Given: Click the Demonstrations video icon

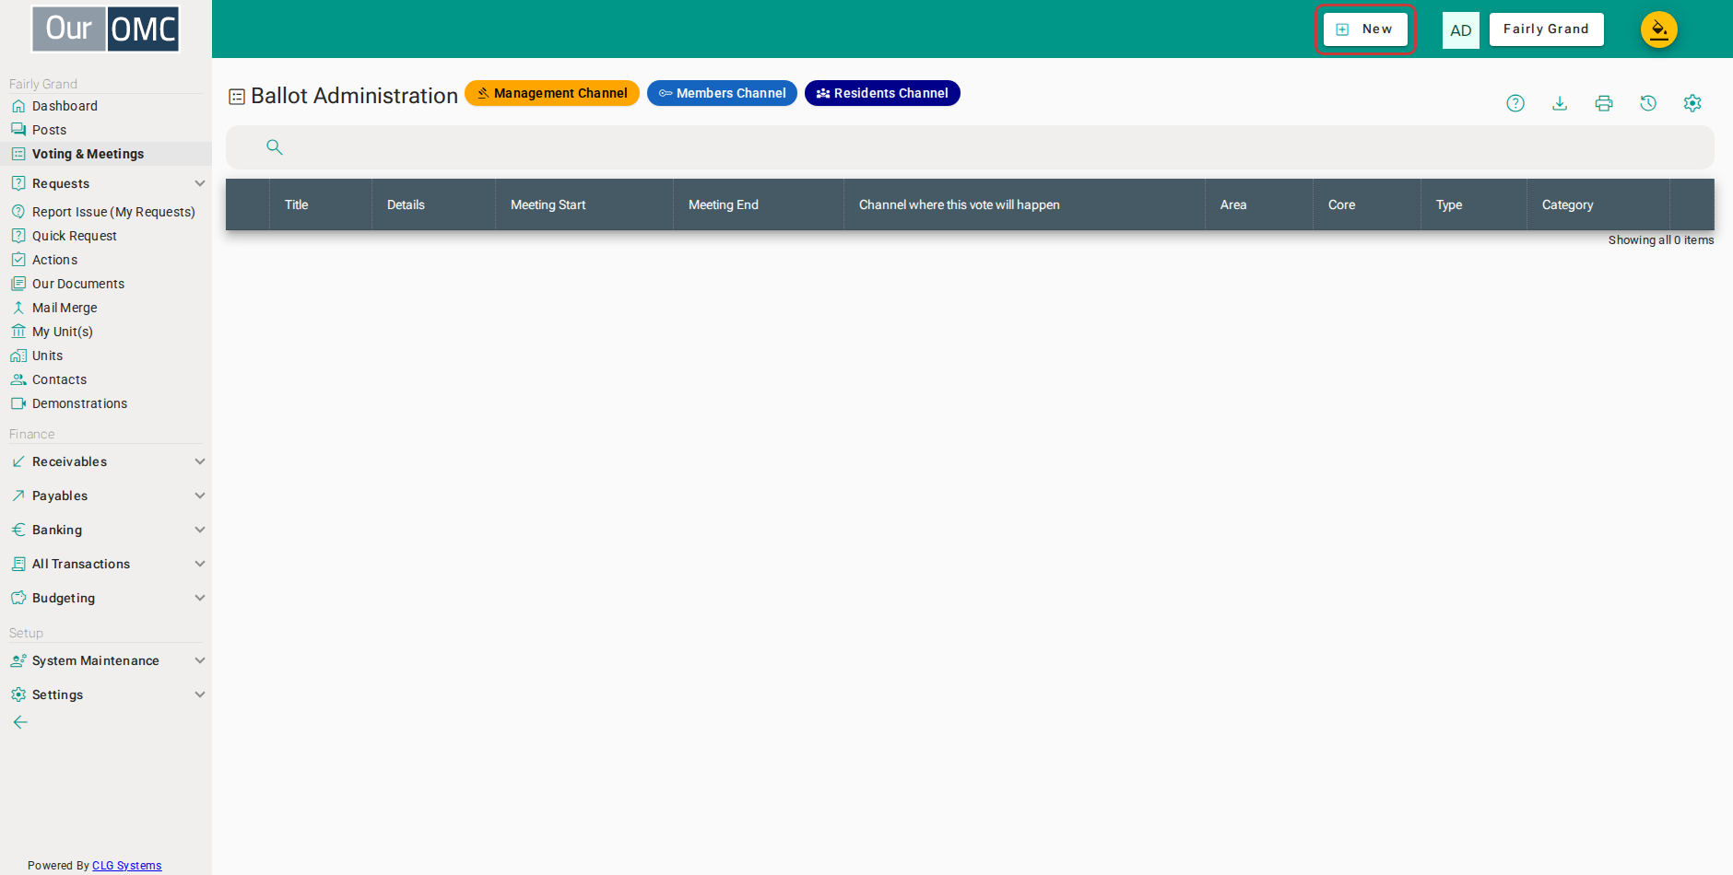Looking at the screenshot, I should click(x=18, y=403).
